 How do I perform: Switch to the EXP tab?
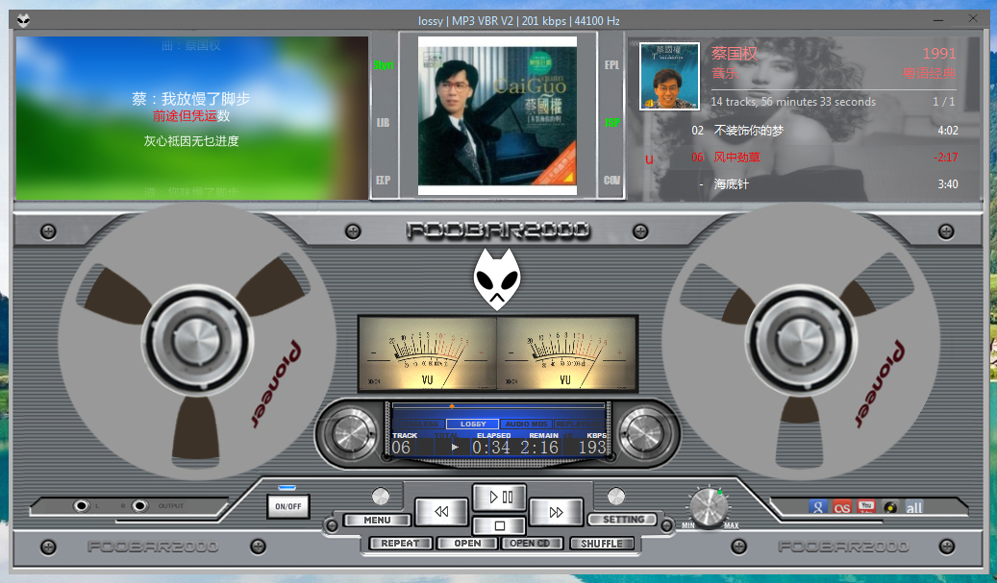tap(383, 181)
